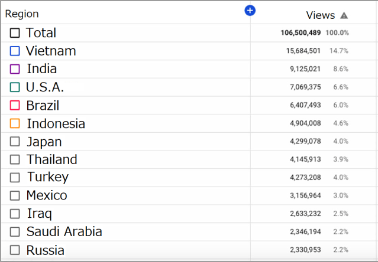Enable the Japan checkbox
Image resolution: width=378 pixels, height=262 pixels.
pyautogui.click(x=15, y=142)
